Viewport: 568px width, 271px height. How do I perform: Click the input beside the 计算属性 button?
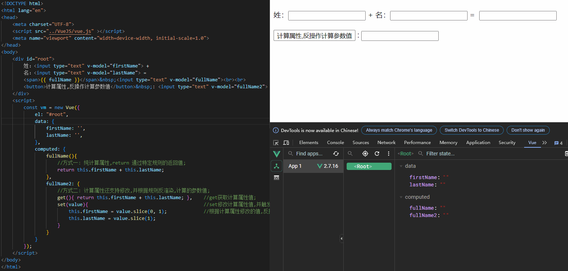click(400, 36)
